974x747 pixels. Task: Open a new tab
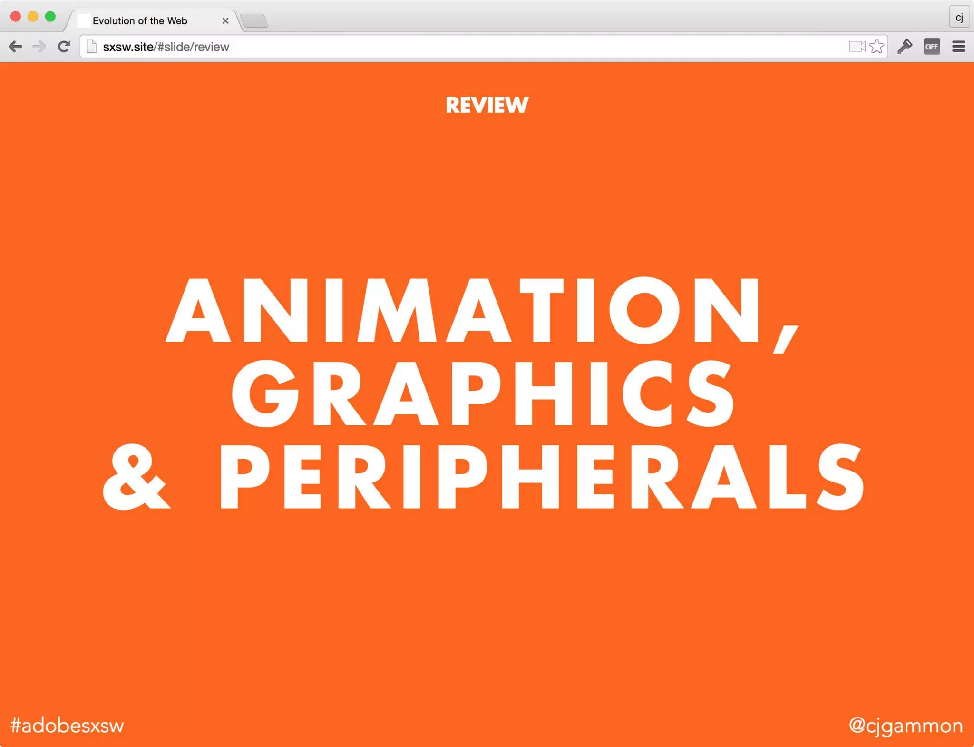coord(254,21)
